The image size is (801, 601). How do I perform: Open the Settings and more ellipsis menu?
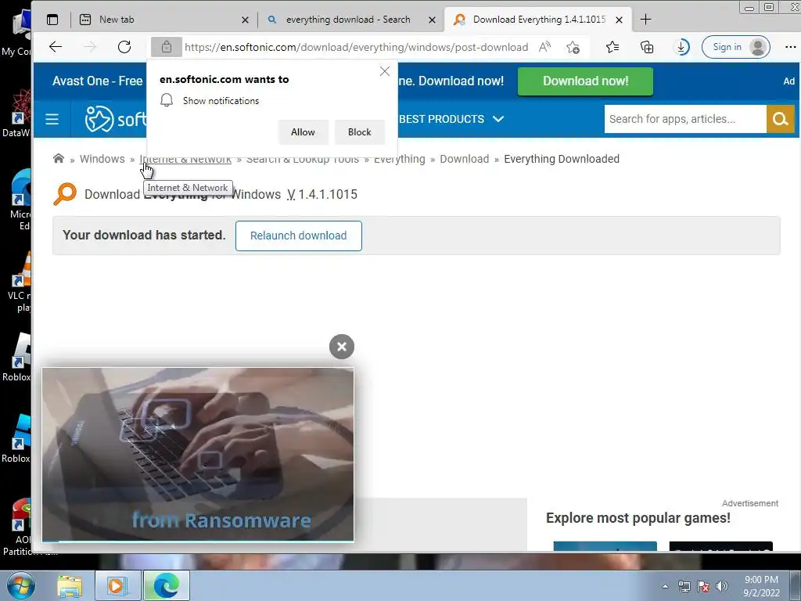point(790,47)
